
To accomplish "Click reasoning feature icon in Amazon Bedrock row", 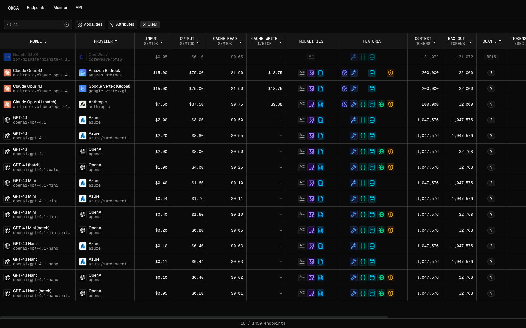I will pos(345,73).
